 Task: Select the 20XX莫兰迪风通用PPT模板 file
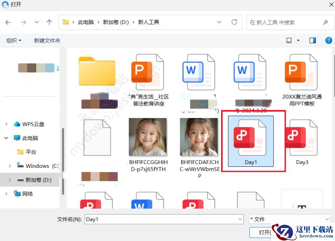[302, 81]
